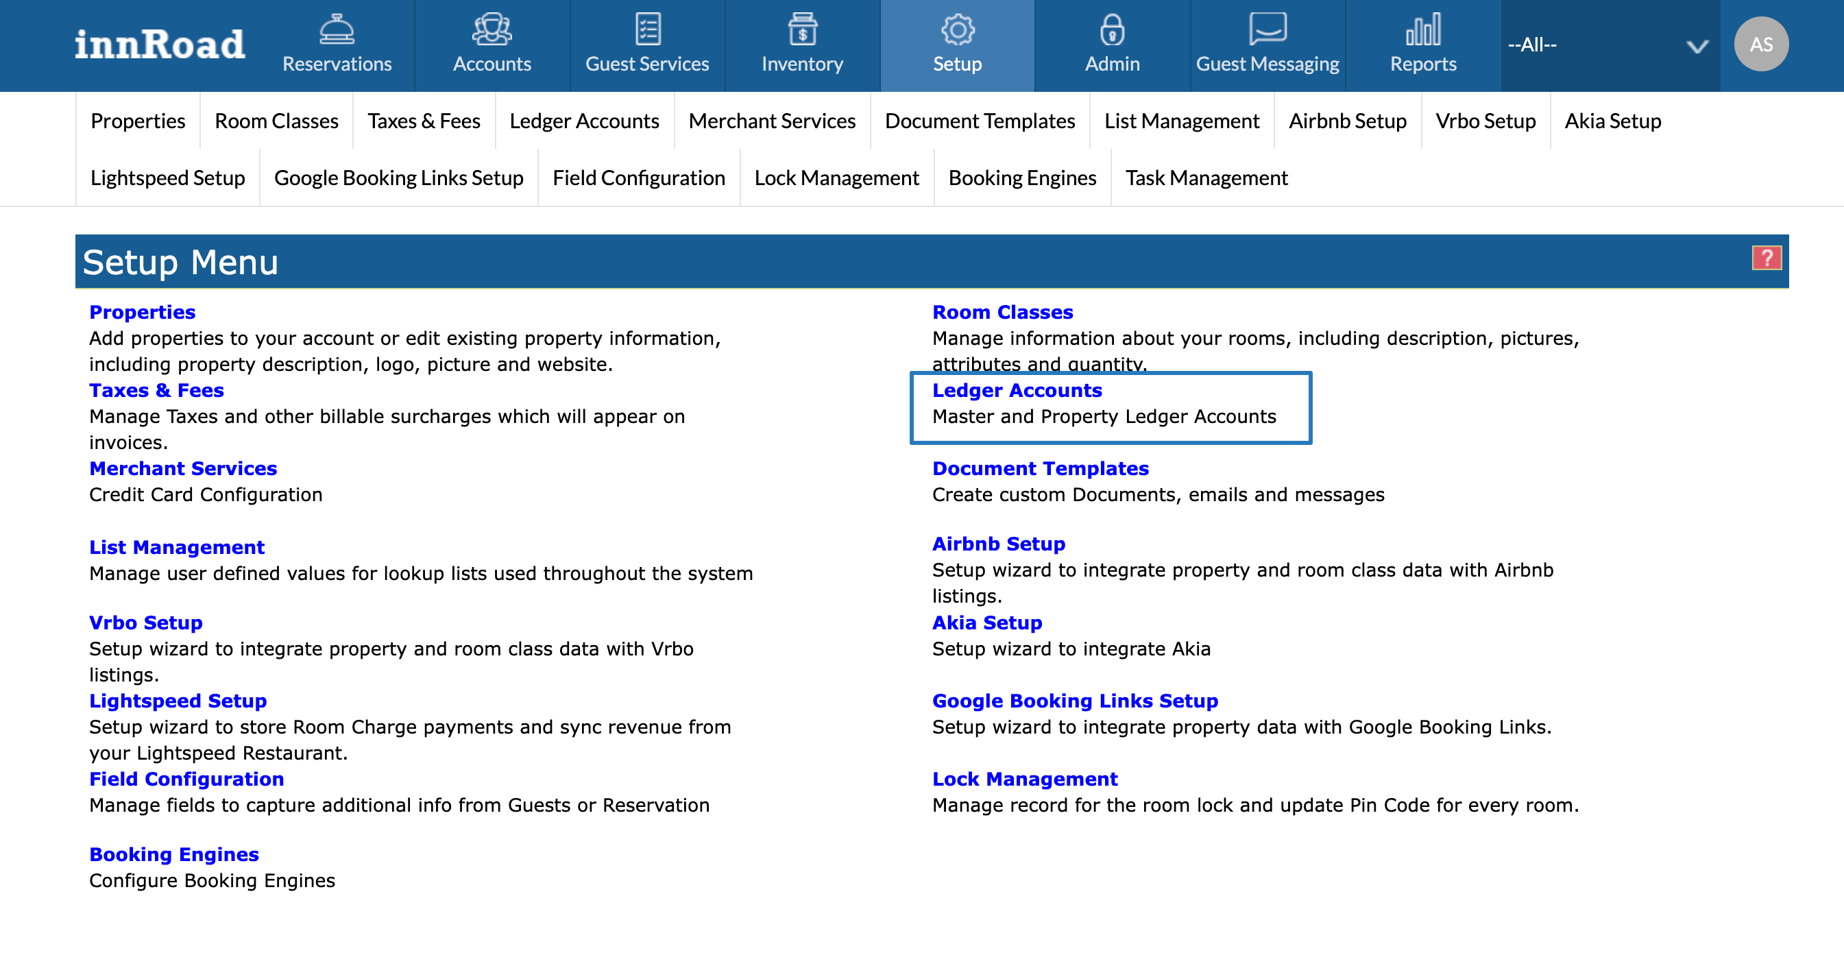1844x979 pixels.
Task: Click the Guest Services checklist icon
Action: 647,29
